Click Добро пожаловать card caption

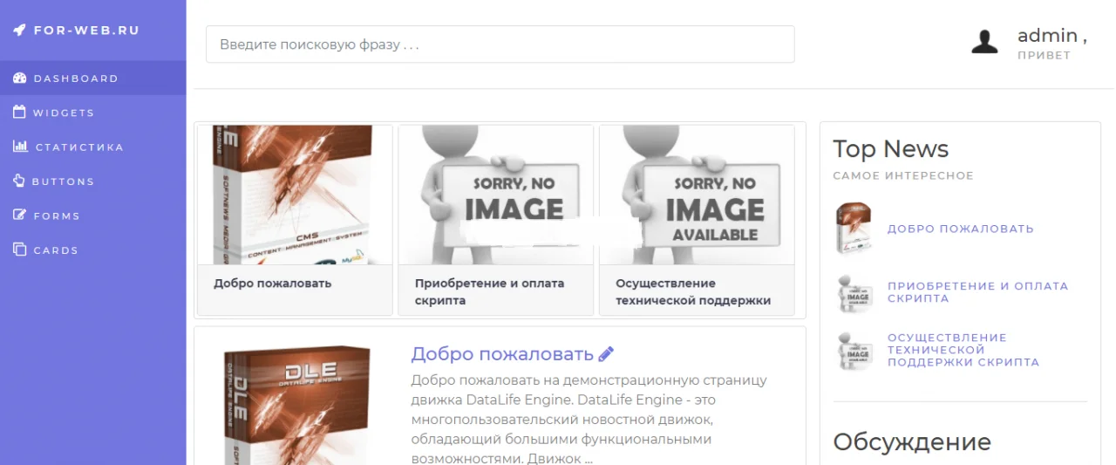click(272, 284)
